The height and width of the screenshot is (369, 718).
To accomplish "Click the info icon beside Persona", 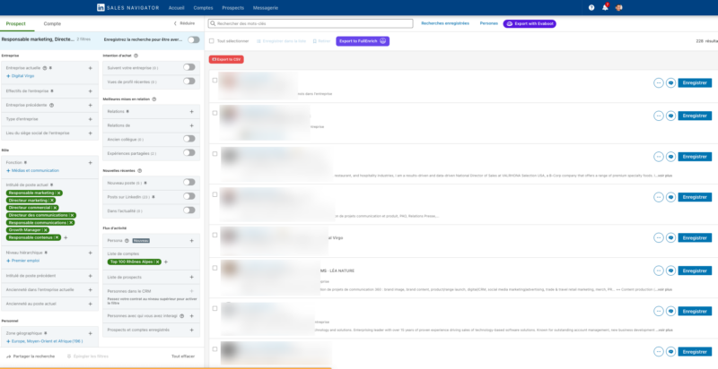I will (x=127, y=241).
